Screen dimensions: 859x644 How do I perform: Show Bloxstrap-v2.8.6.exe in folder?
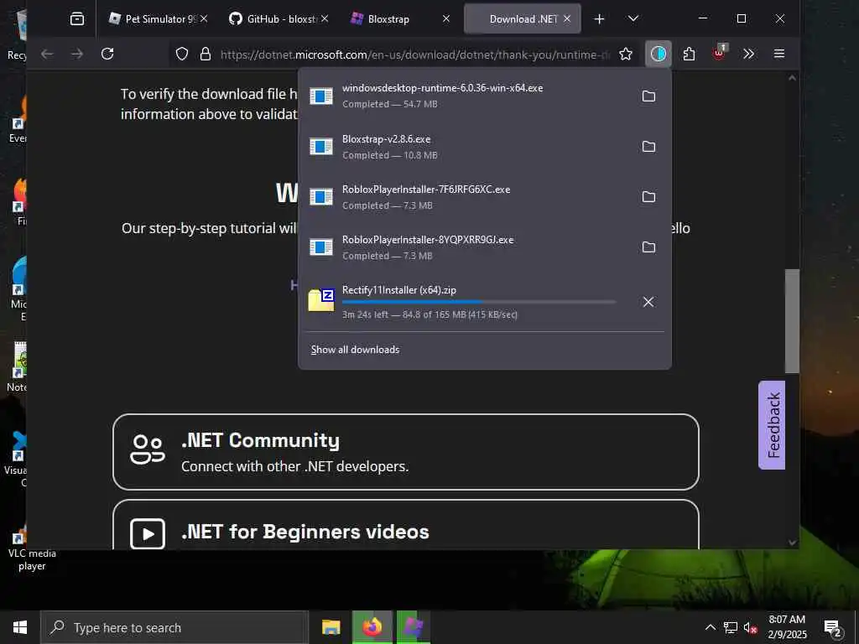648,147
